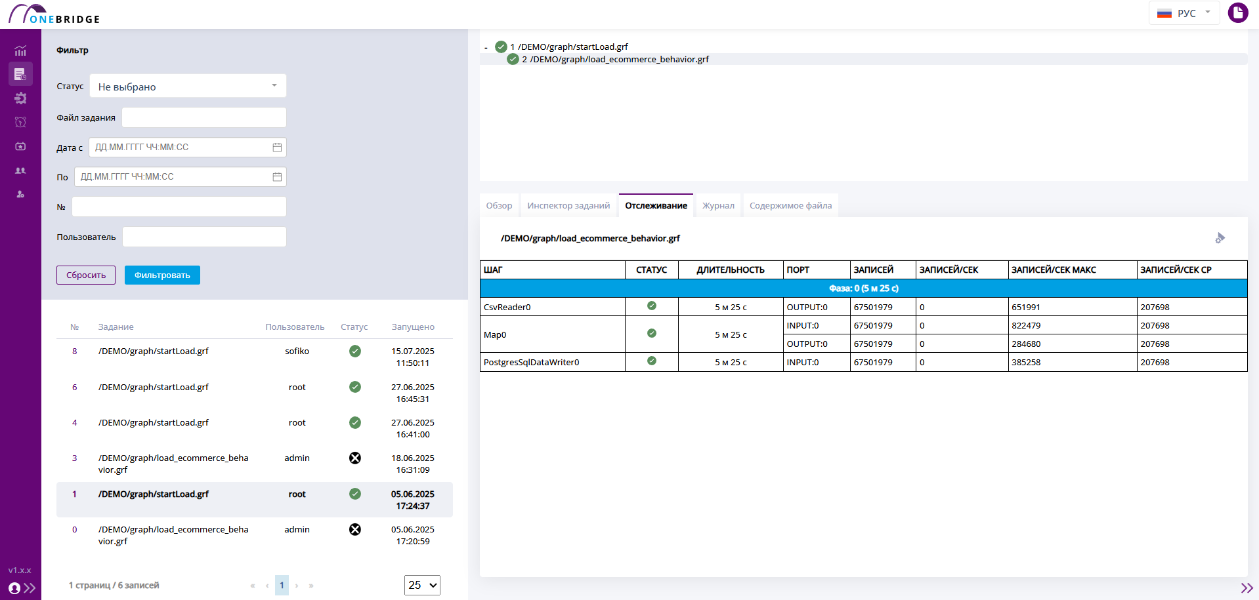This screenshot has width=1259, height=600.
Task: Click the PostgresSqlDataWriter0 step cell
Action: click(553, 362)
